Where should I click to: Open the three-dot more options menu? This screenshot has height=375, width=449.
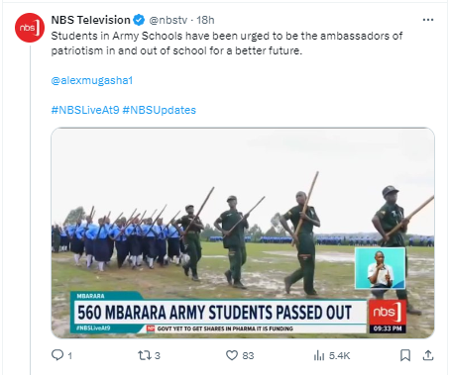(428, 20)
